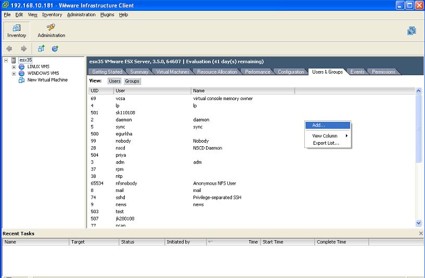Switch view to Groups
The height and width of the screenshot is (278, 425).
coord(132,81)
